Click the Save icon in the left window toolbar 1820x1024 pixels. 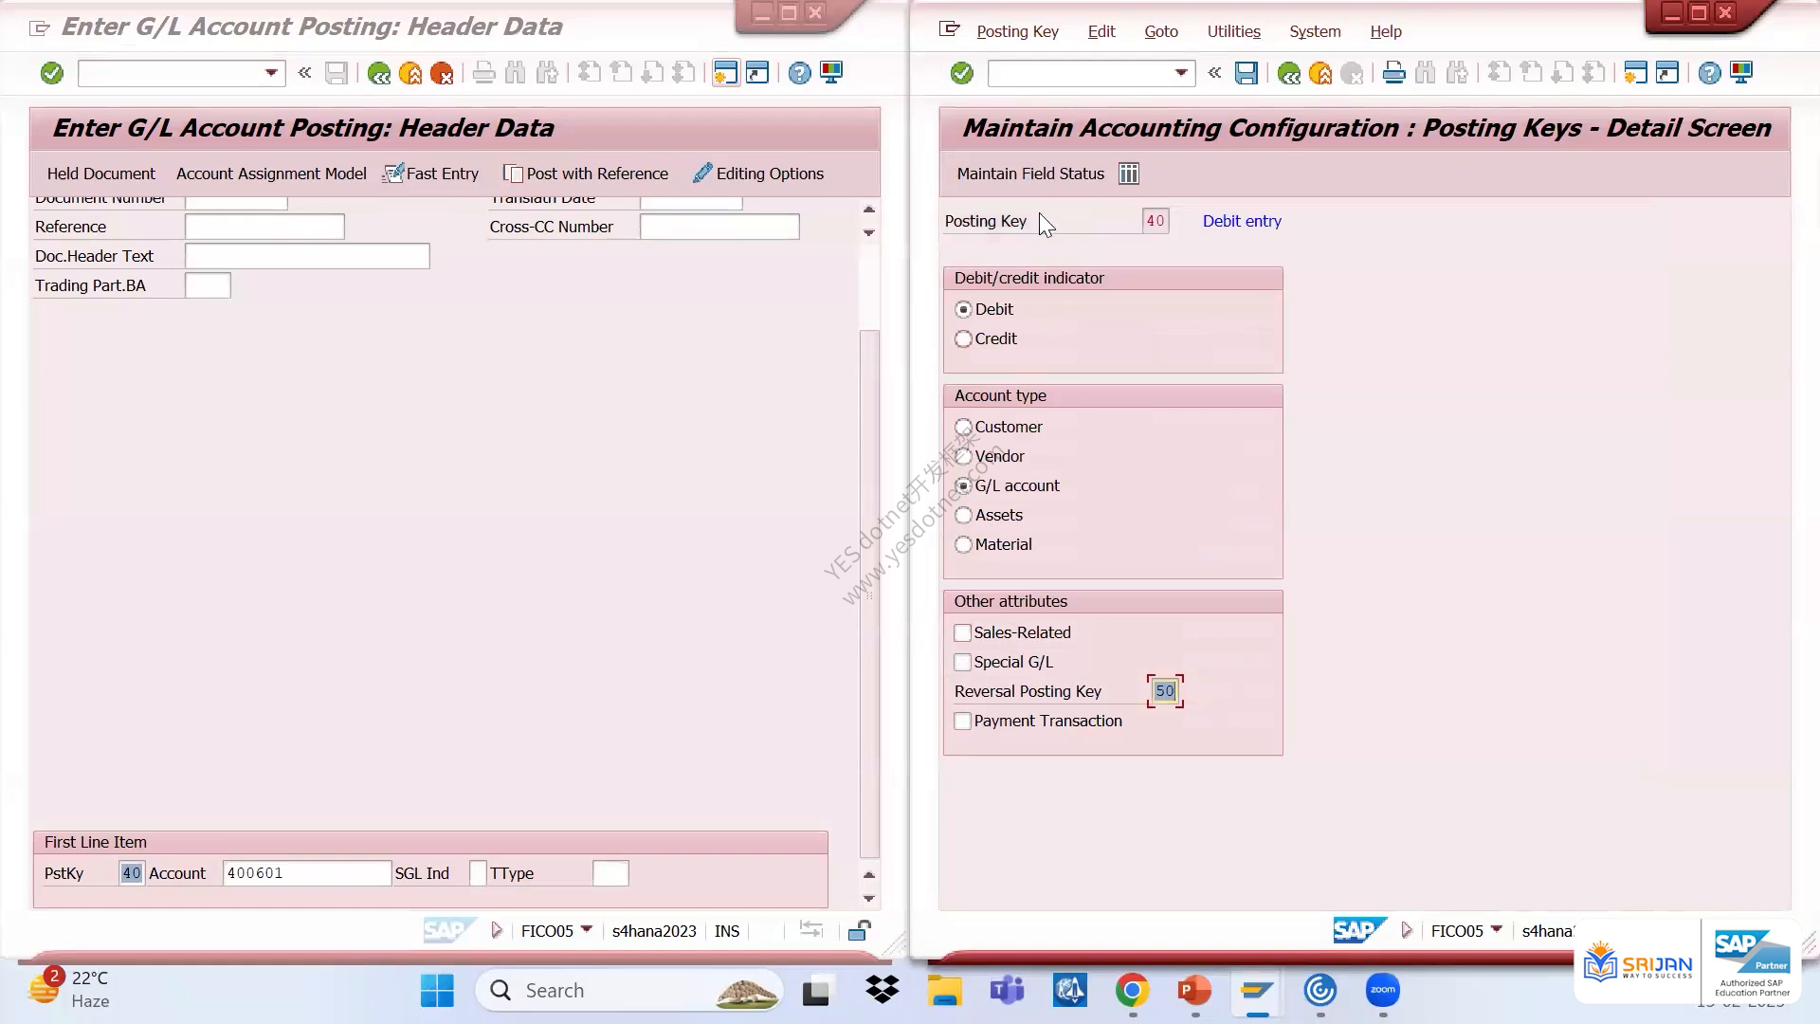click(337, 73)
